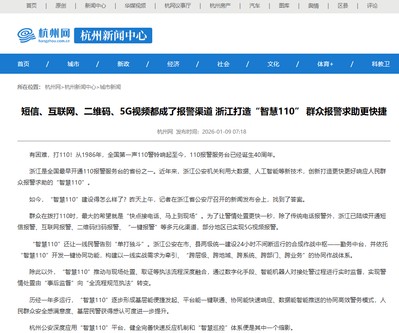Open the 汽车 top link
399x333 pixels.
(254, 6)
